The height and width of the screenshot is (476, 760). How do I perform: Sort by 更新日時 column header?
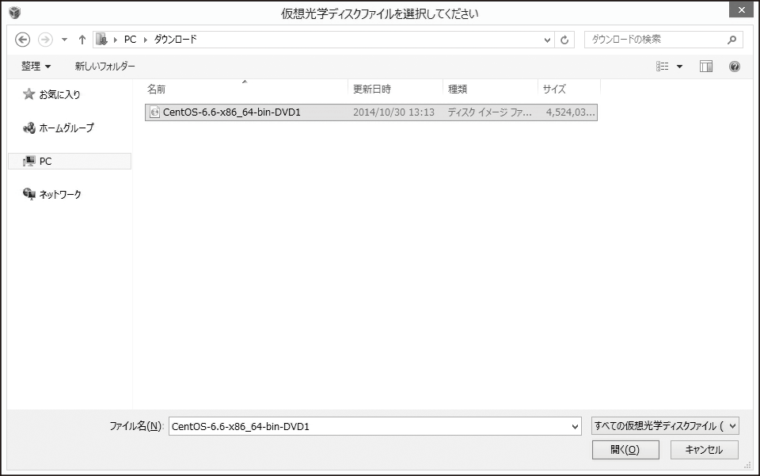coord(396,89)
